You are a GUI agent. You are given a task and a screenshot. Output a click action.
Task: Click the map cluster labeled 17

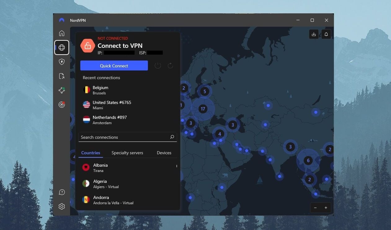(203, 109)
